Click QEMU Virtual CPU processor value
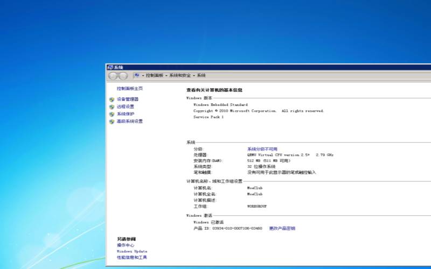 (290, 155)
